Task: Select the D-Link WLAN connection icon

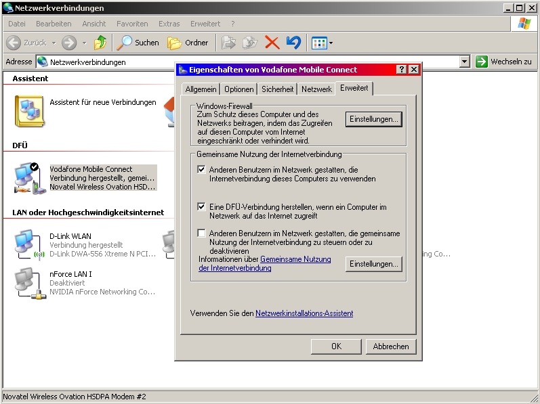Action: click(30, 244)
